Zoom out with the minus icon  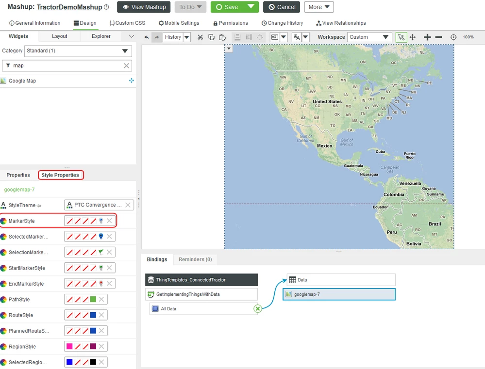tap(438, 37)
